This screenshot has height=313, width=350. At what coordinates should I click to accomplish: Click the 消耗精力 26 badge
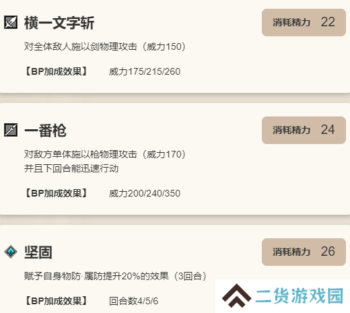coord(304,252)
